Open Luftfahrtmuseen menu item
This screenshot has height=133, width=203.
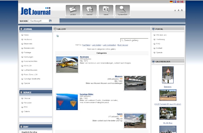coord(30,70)
